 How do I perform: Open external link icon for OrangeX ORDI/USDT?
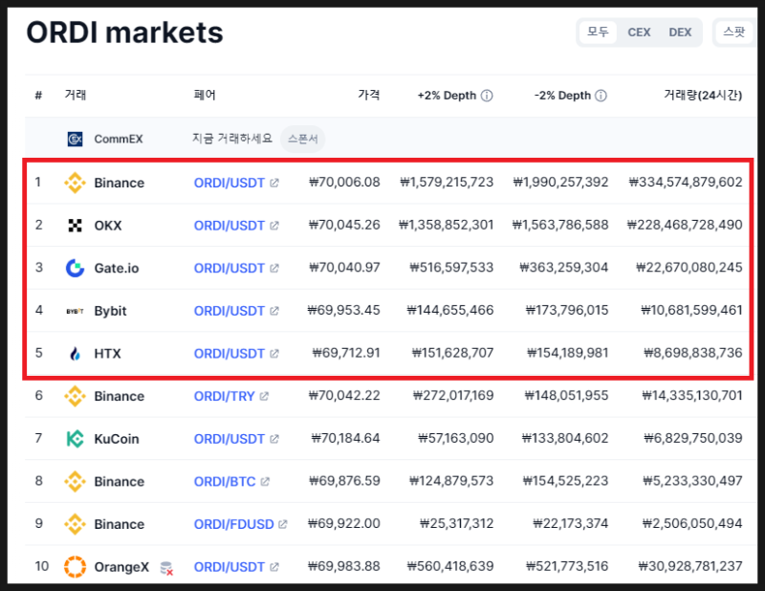point(274,566)
